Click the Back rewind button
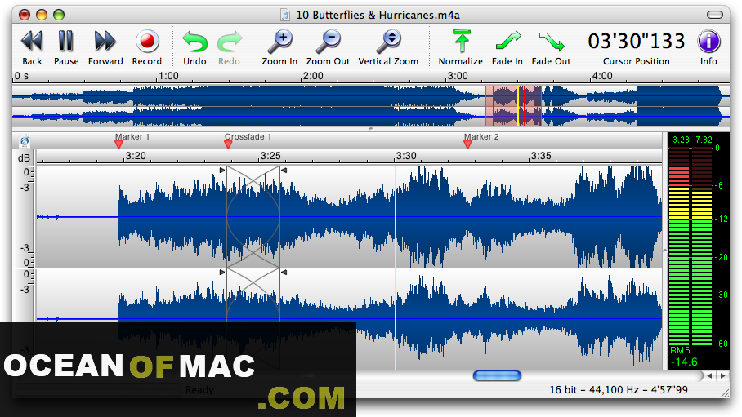 32,41
